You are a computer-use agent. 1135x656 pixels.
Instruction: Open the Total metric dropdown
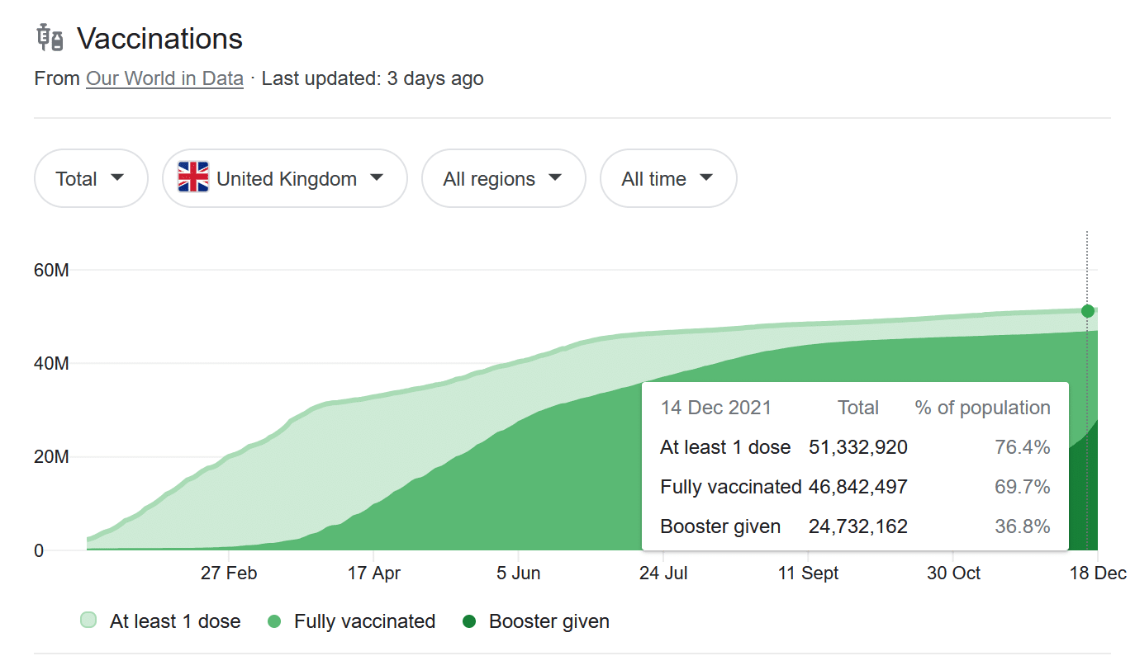tap(90, 178)
